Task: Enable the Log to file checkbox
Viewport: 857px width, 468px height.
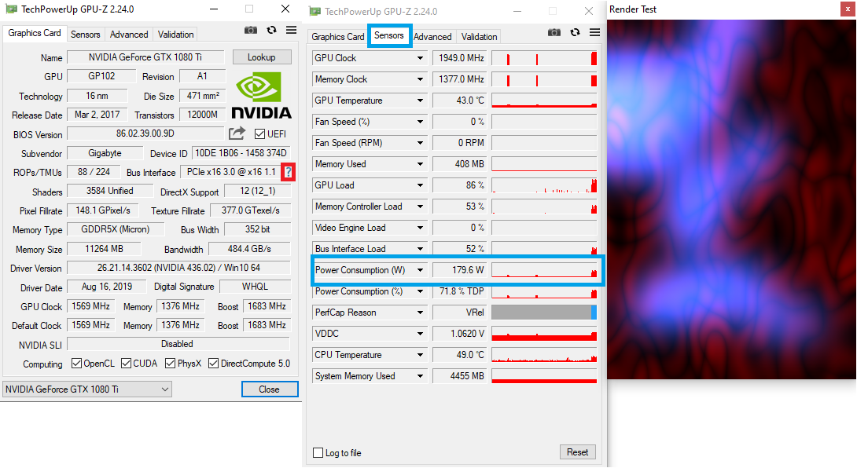Action: coord(318,453)
